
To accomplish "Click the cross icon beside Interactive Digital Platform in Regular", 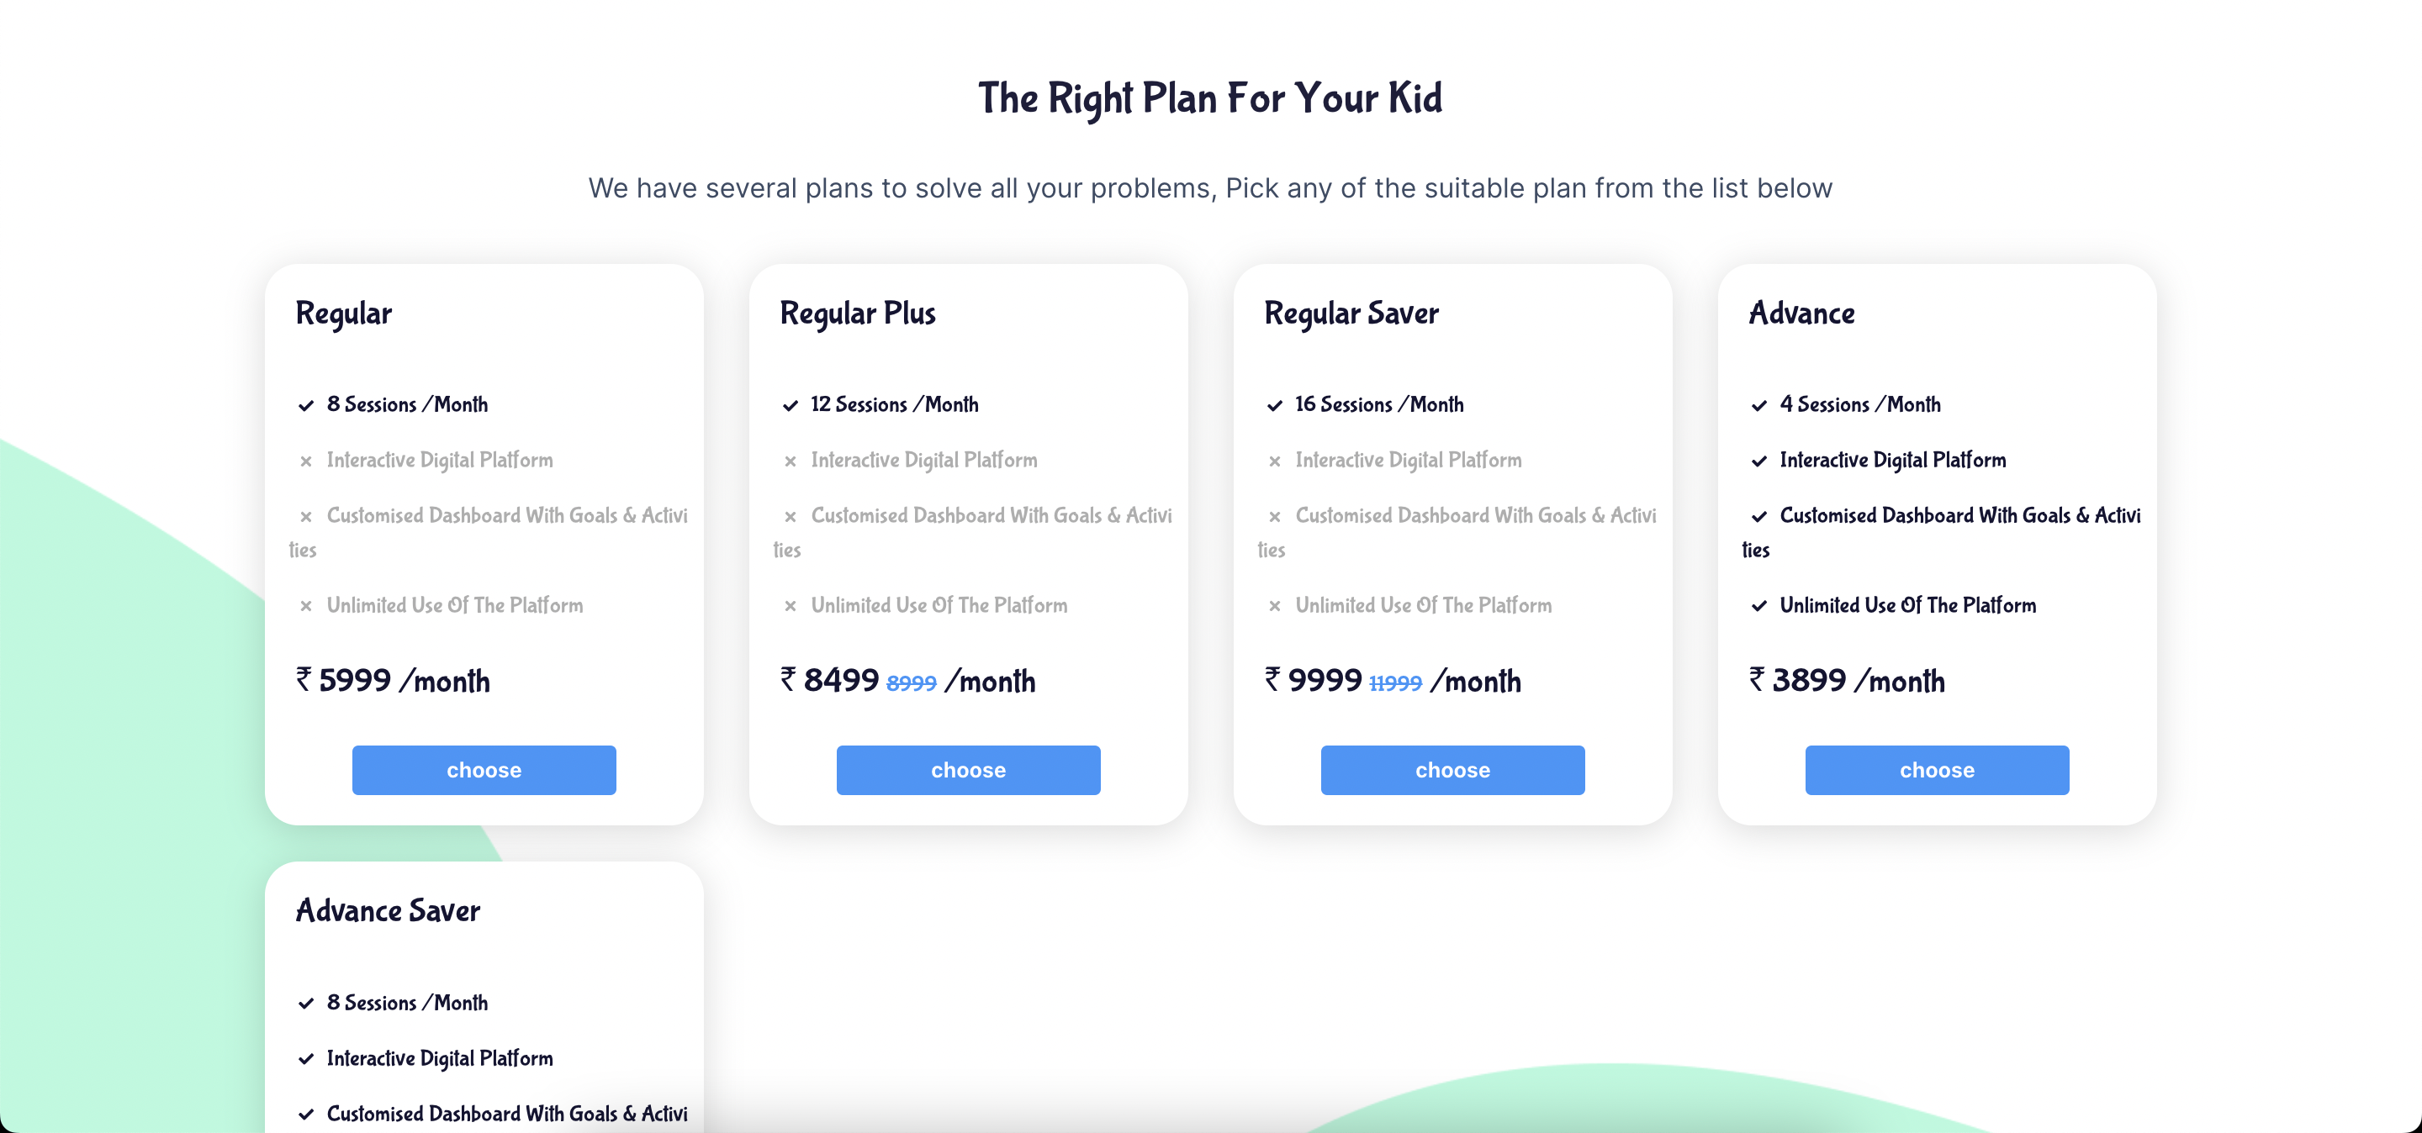I will click(305, 461).
